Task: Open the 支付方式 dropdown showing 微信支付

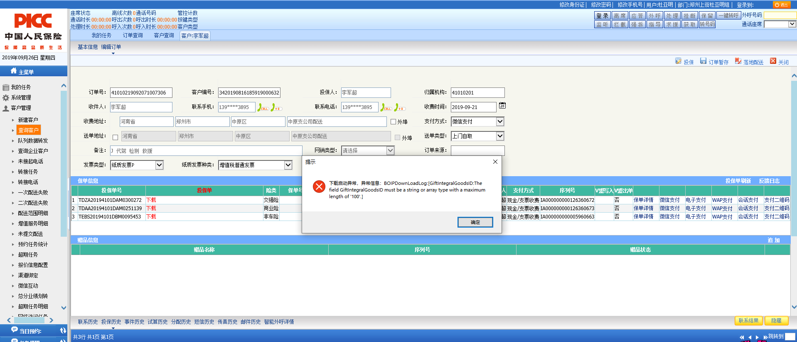Action: (478, 121)
